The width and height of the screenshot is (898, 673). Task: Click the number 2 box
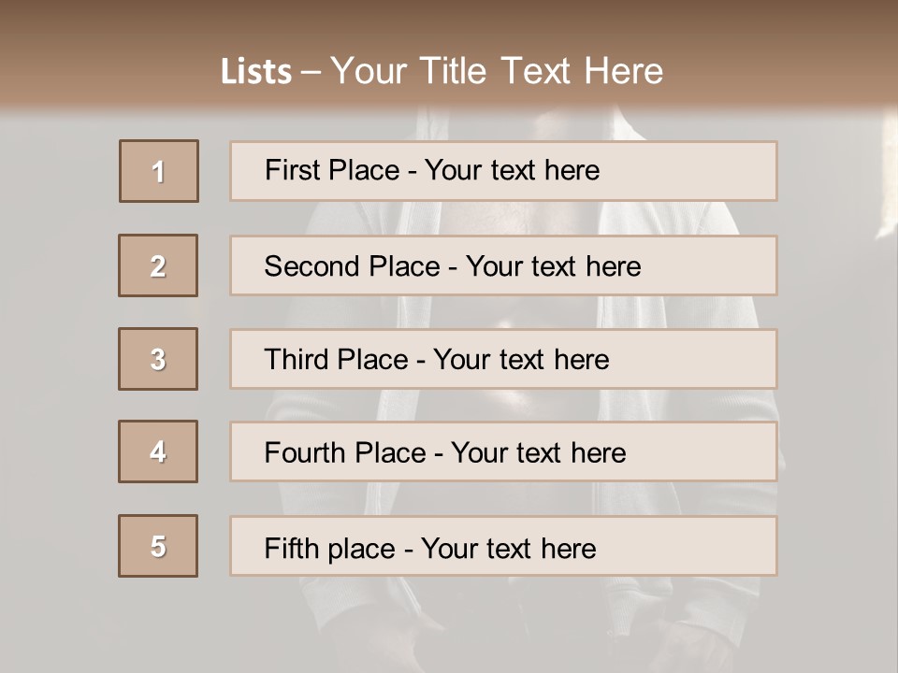(x=158, y=265)
